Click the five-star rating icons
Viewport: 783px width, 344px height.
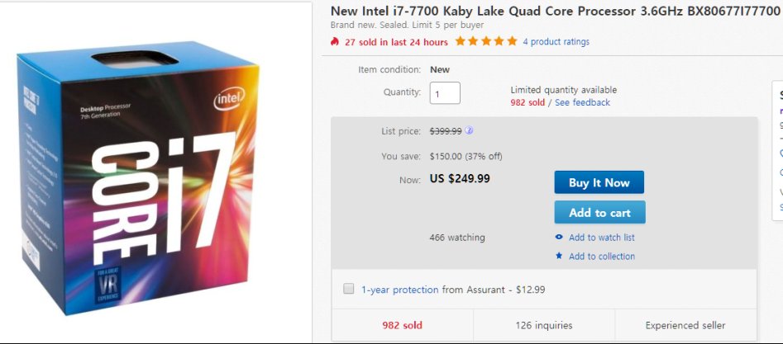click(486, 41)
